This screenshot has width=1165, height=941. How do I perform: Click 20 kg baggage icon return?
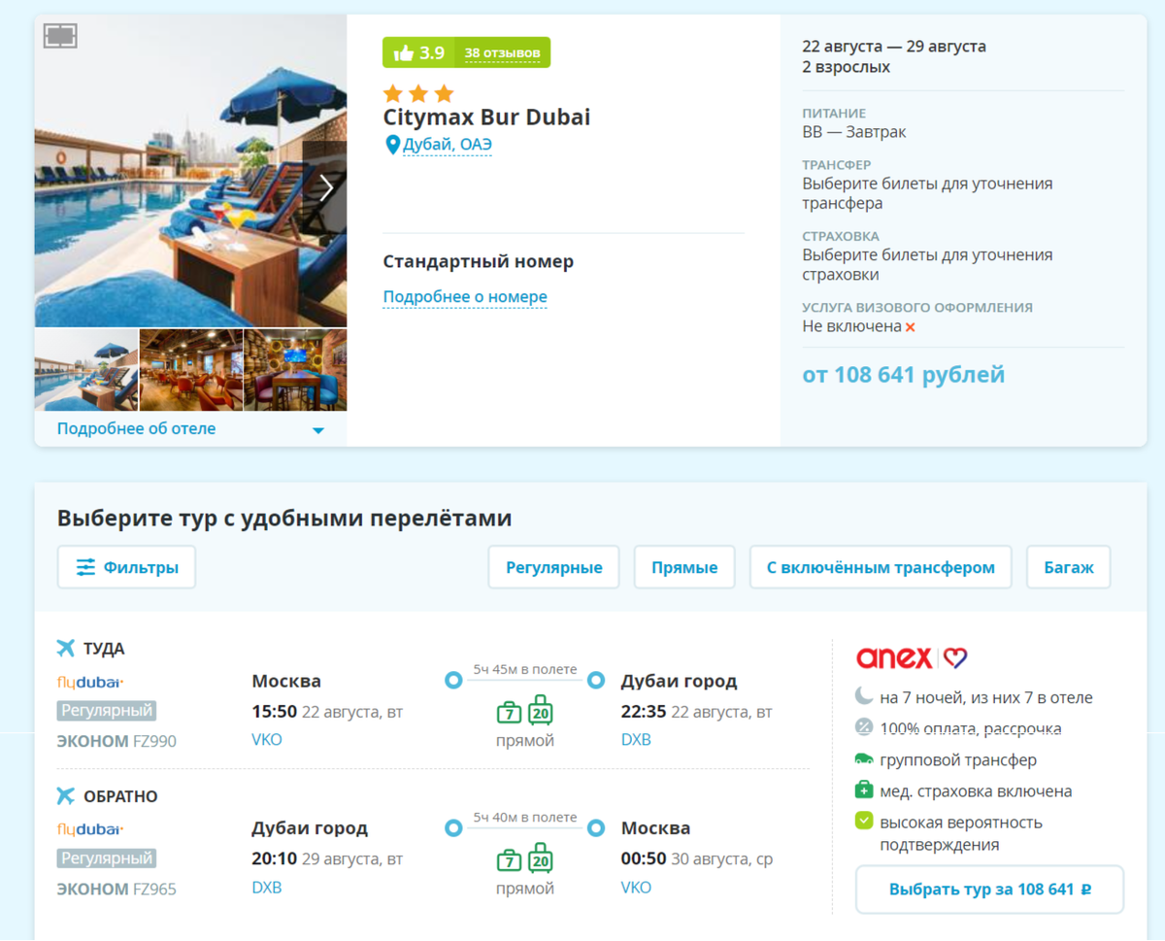click(541, 858)
